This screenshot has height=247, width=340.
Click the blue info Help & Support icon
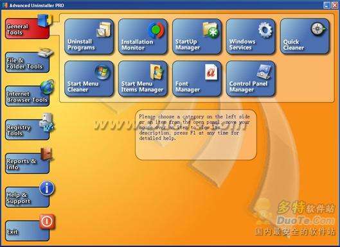[47, 188]
